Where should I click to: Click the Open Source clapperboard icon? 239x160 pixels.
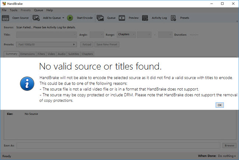6,18
